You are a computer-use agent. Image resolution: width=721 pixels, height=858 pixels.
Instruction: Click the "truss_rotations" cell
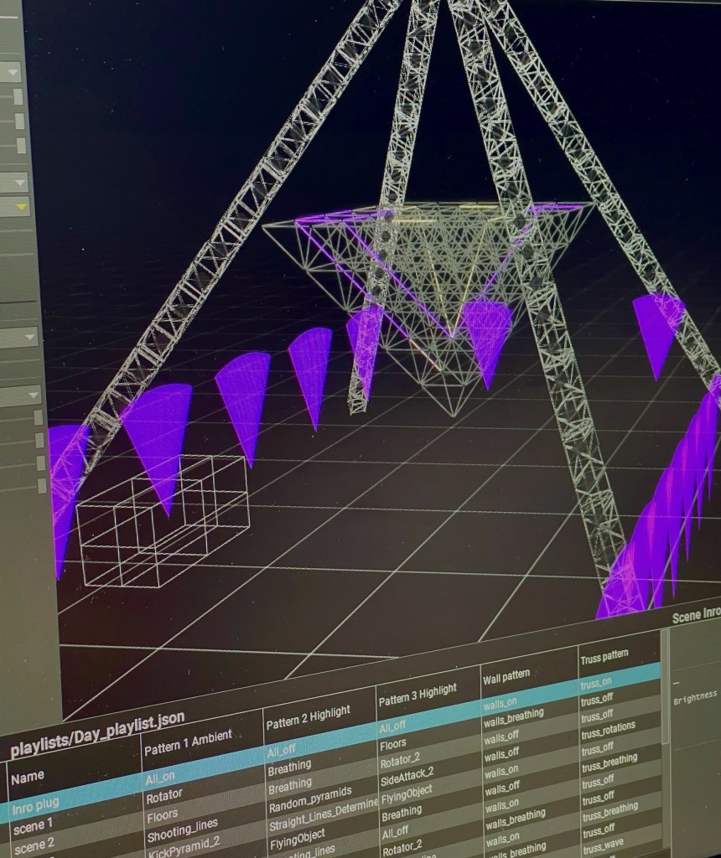coord(608,726)
